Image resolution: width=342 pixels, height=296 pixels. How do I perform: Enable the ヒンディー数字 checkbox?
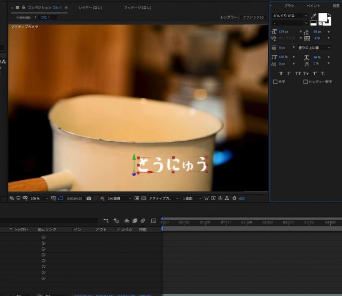coord(305,82)
